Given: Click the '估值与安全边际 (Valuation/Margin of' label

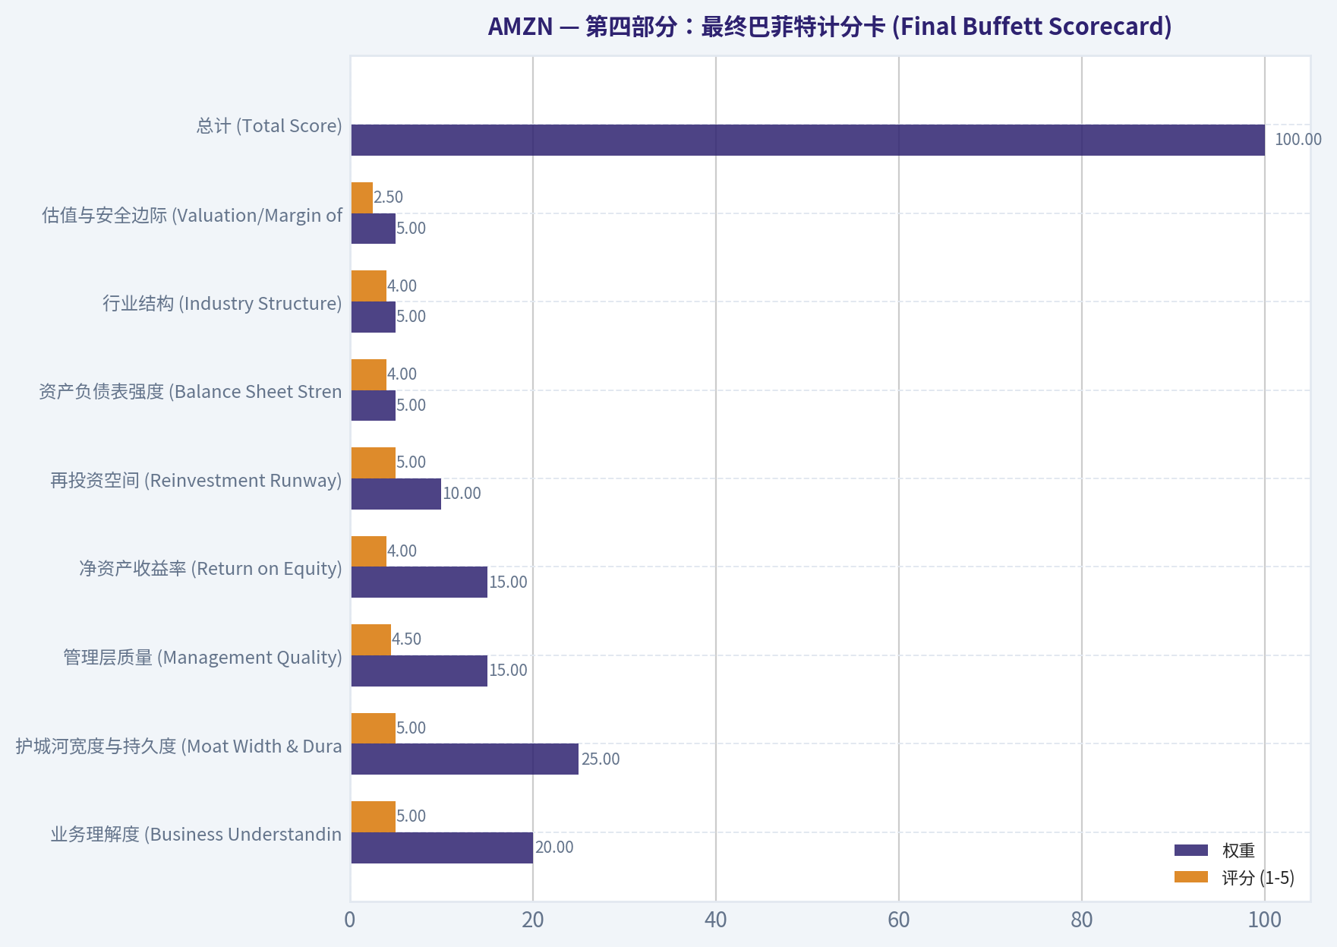Looking at the screenshot, I should point(192,216).
